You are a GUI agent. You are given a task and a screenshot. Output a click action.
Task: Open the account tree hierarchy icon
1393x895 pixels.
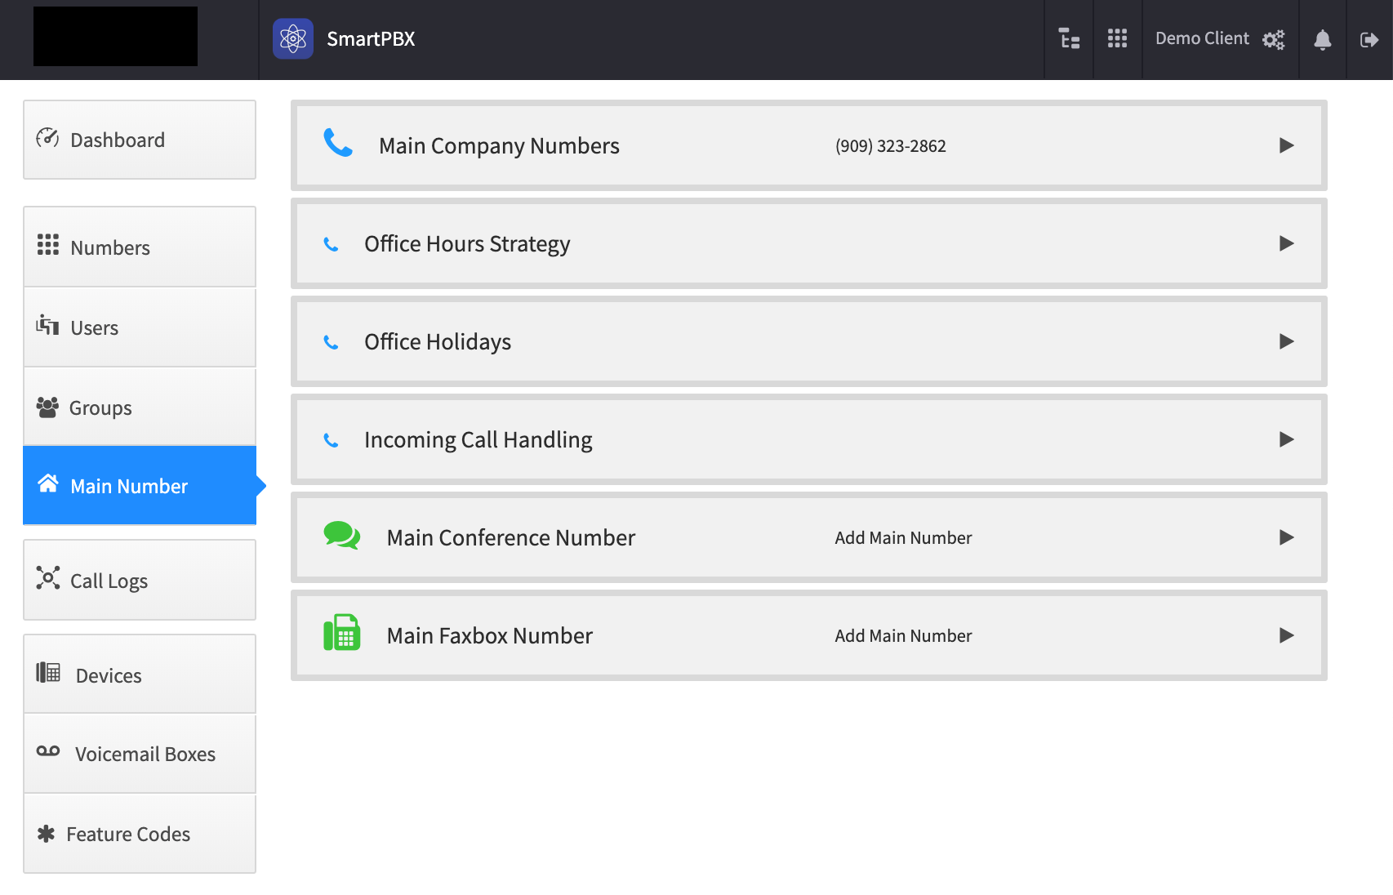point(1069,38)
